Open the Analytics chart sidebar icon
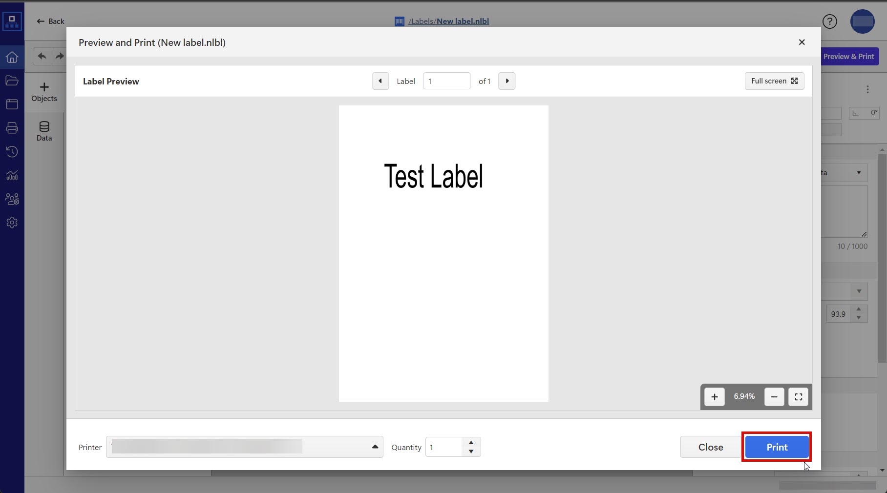887x493 pixels. click(x=12, y=175)
